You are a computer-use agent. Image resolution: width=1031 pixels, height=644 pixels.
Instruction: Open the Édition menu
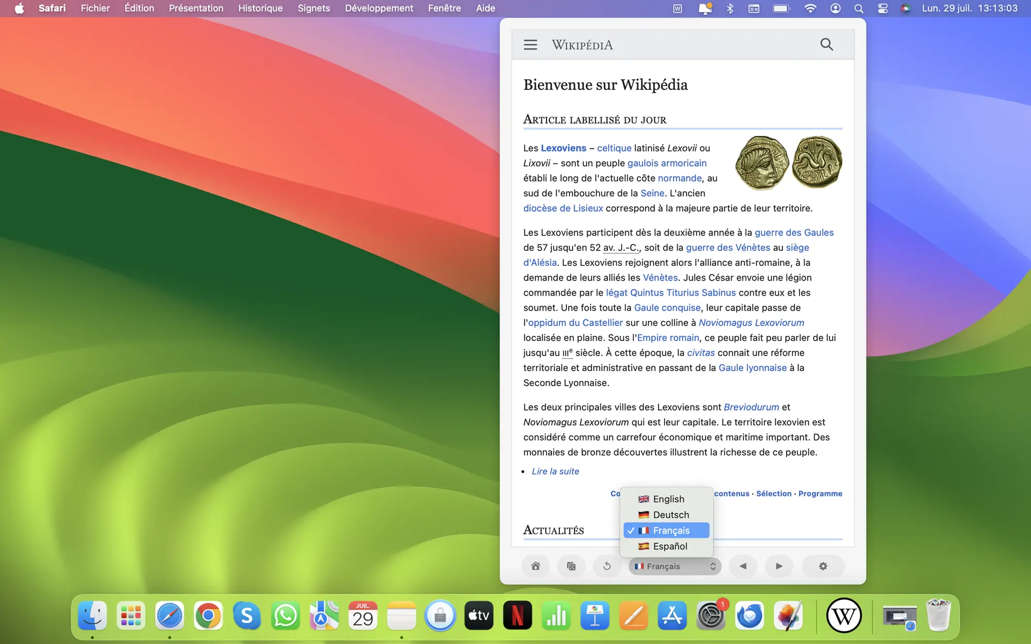139,8
